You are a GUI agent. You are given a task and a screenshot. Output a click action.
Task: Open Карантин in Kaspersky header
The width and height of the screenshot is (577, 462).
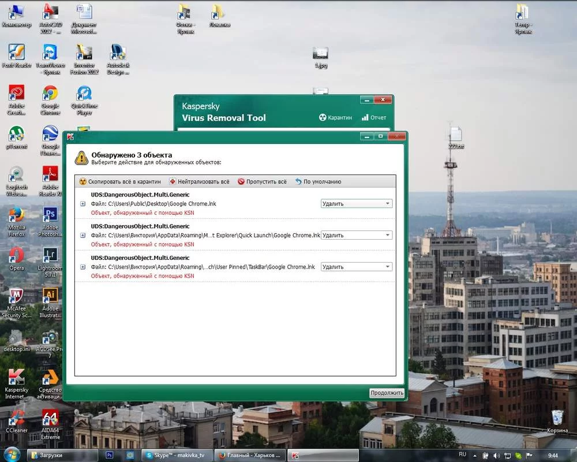point(335,117)
